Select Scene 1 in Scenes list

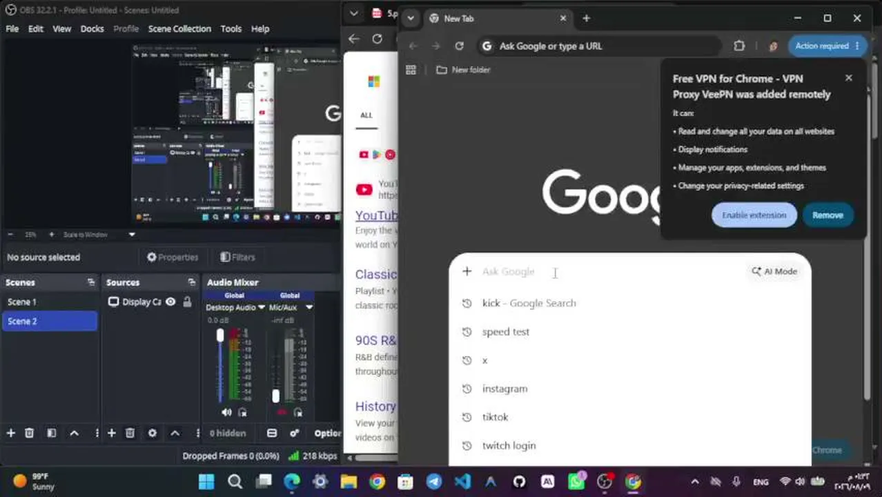pos(50,302)
